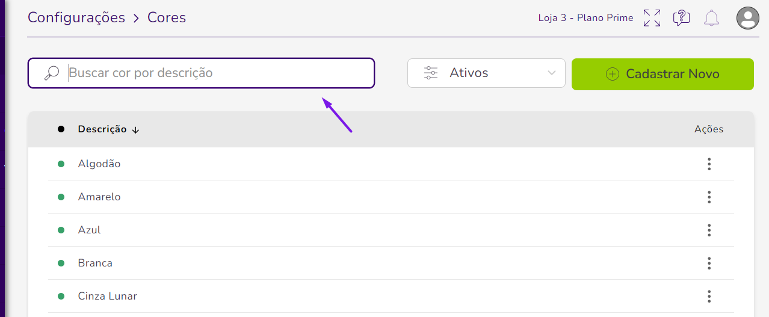Click the green status dot for Branca
Screen dimensions: 769x317
[x=61, y=263]
